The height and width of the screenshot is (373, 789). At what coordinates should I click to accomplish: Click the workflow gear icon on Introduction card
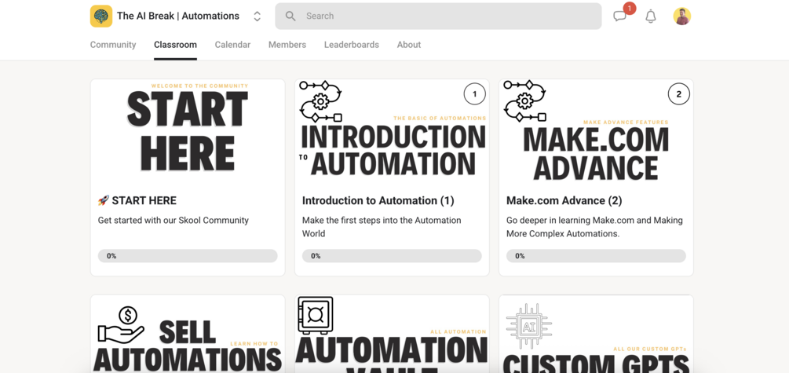tap(320, 101)
